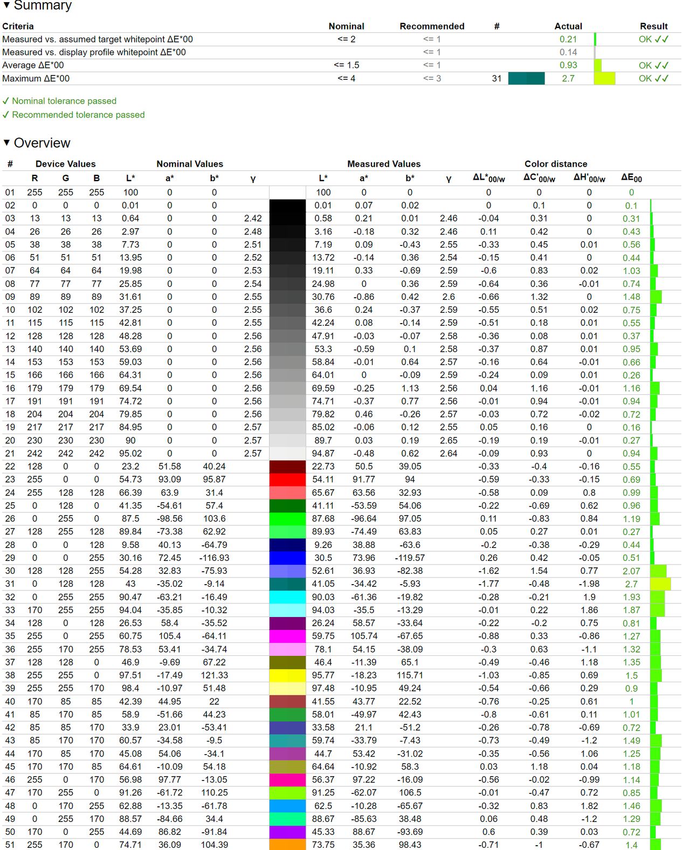The image size is (690, 850).
Task: Select ΔE00 value 2.07 in row 30
Action: [x=631, y=571]
